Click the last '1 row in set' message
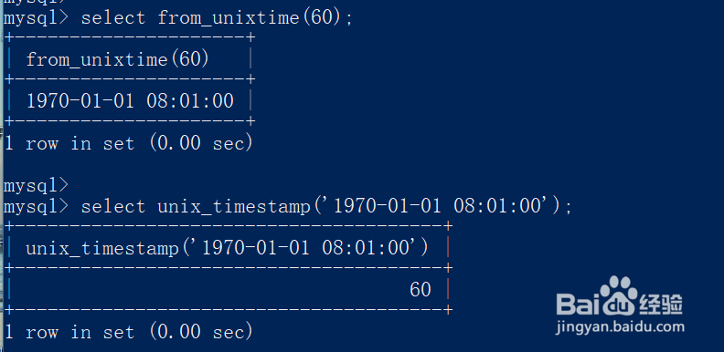Viewport: 724px width, 352px height. point(128,332)
